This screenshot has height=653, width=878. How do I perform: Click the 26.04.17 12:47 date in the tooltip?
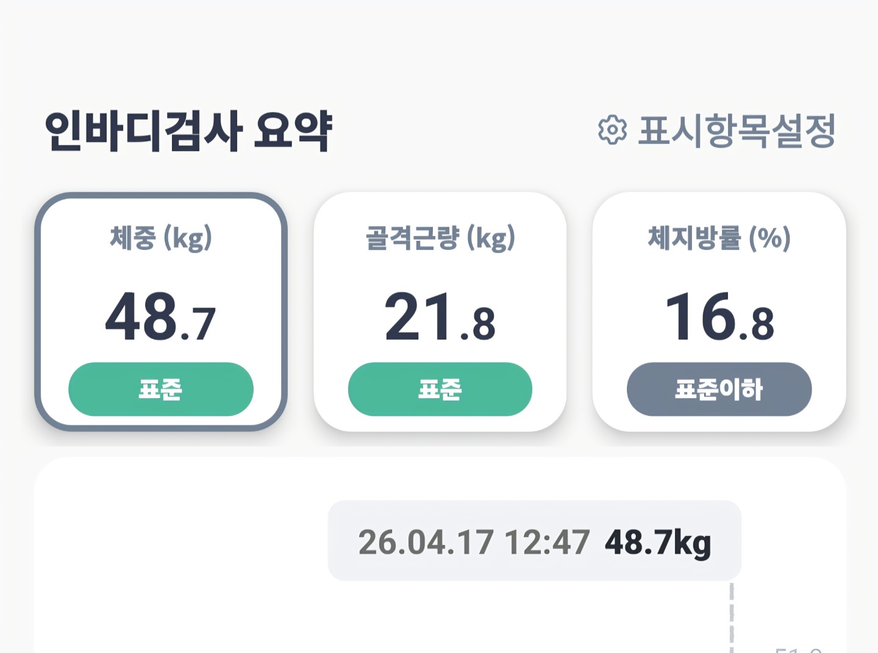(x=474, y=541)
